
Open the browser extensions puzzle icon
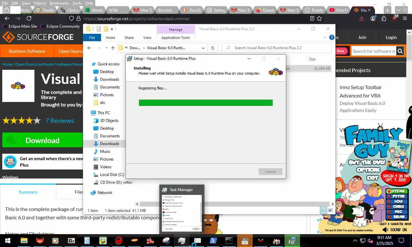click(x=384, y=18)
